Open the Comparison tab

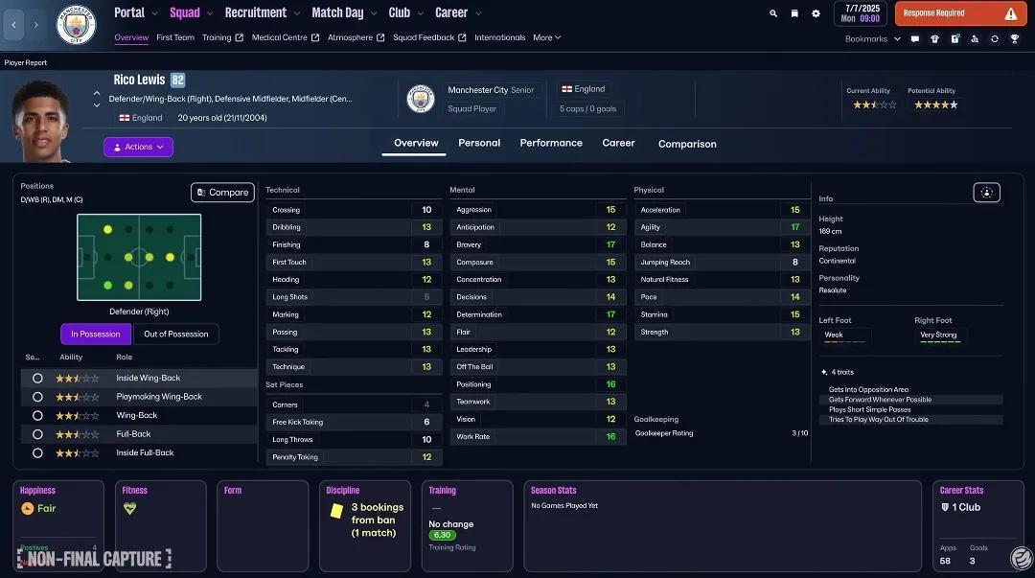pyautogui.click(x=687, y=144)
